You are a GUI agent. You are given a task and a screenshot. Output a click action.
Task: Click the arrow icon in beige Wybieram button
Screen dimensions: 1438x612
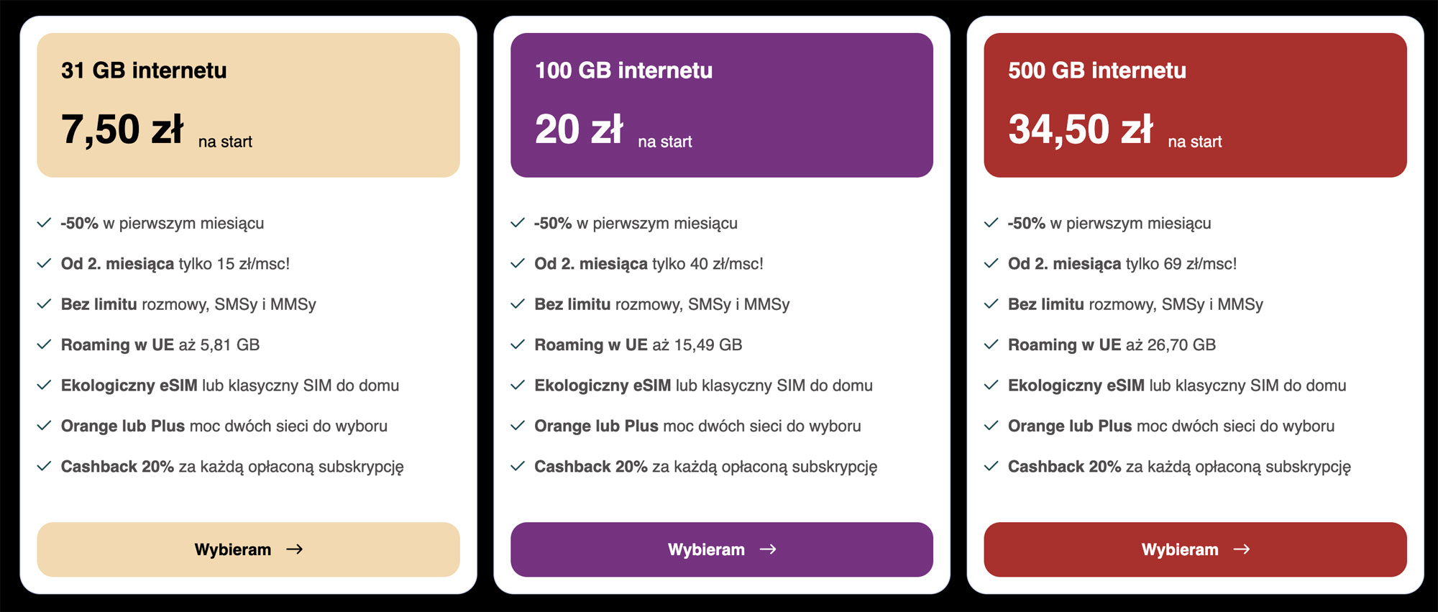(295, 549)
